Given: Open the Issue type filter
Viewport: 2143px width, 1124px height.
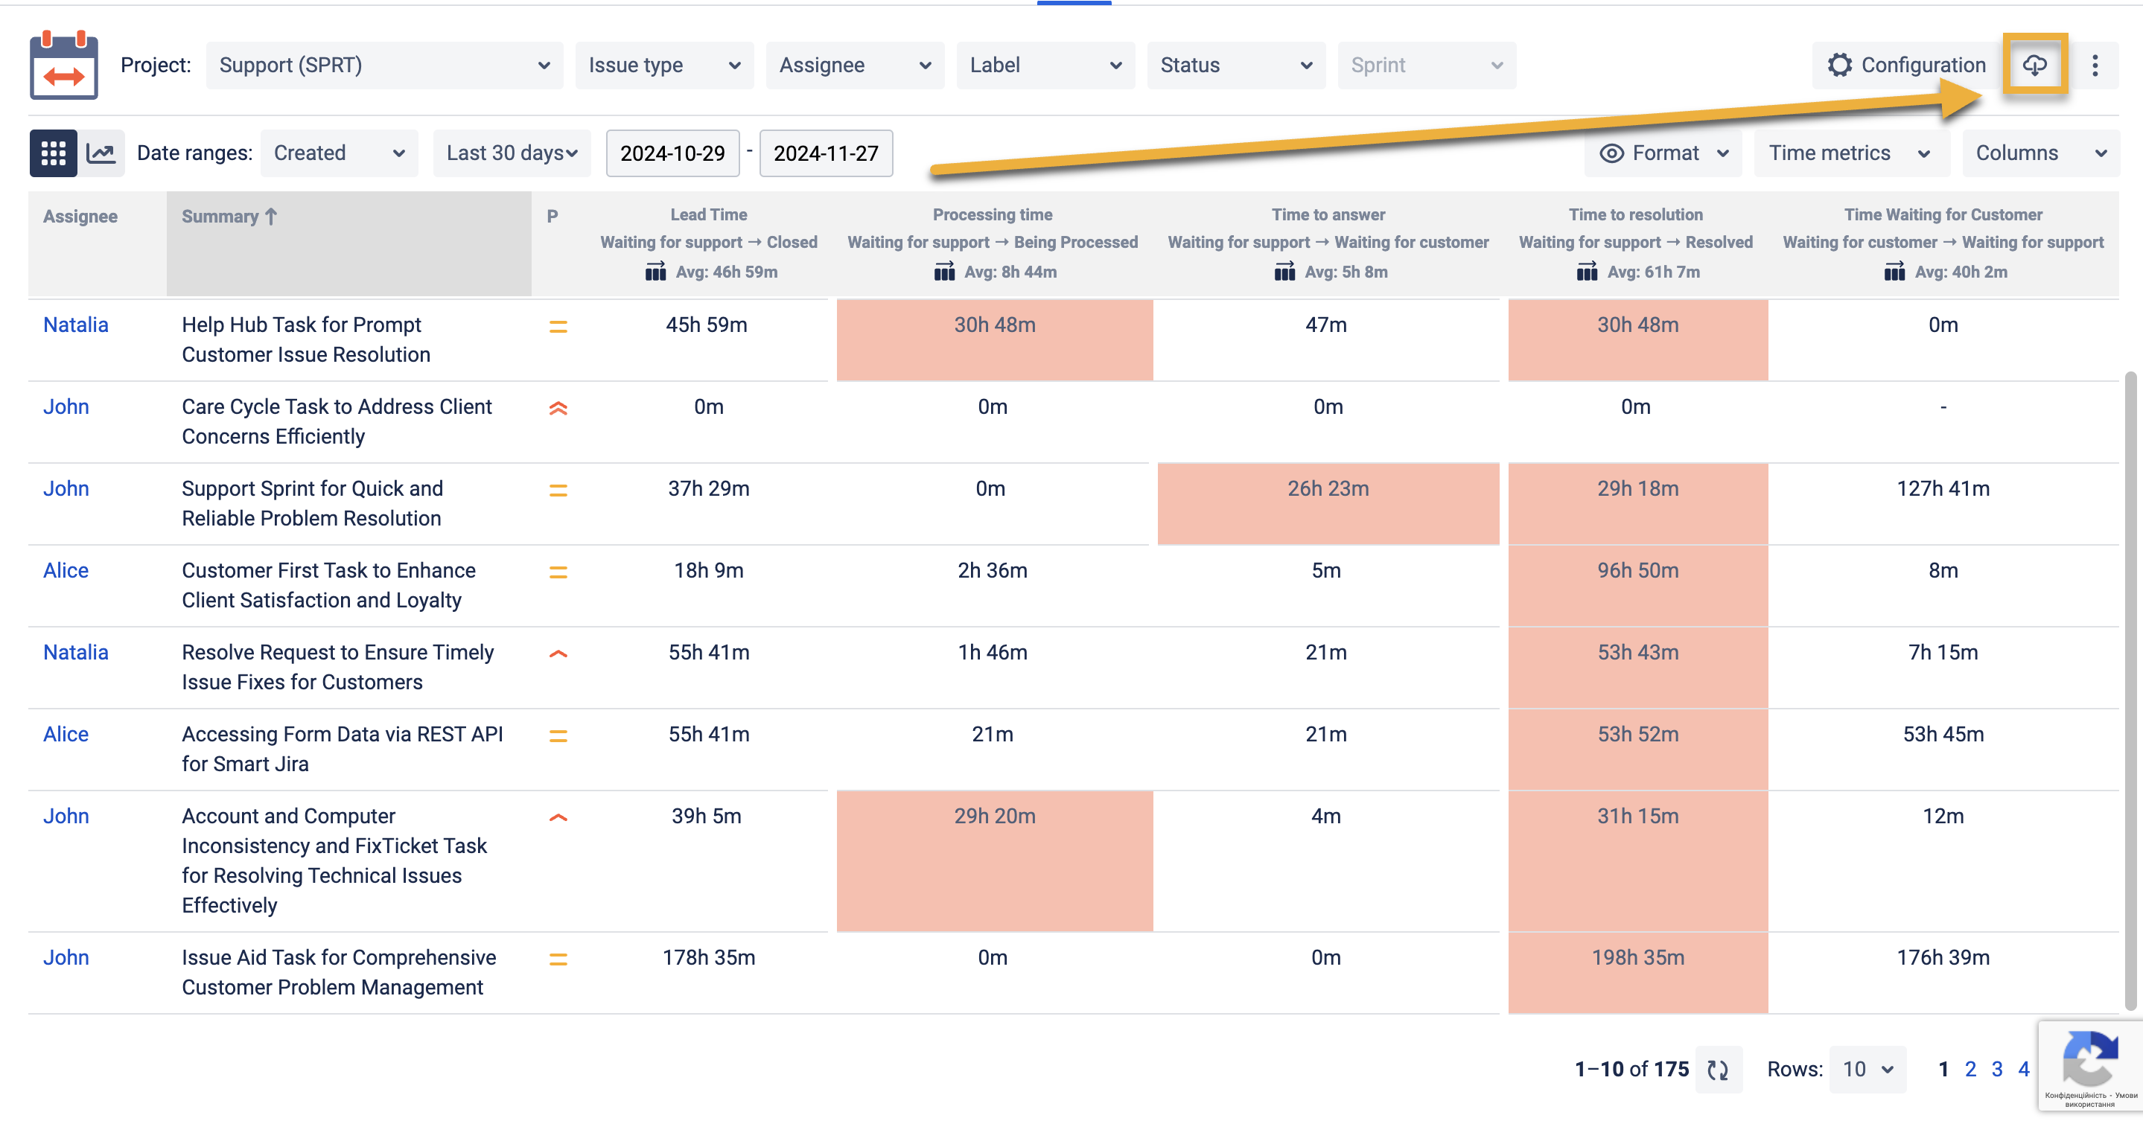Looking at the screenshot, I should pyautogui.click(x=664, y=65).
